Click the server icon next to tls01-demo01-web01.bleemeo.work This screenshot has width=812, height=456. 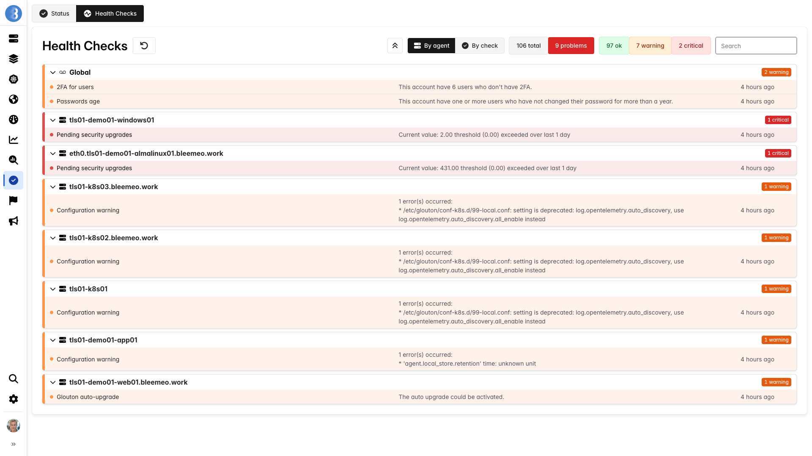click(63, 382)
